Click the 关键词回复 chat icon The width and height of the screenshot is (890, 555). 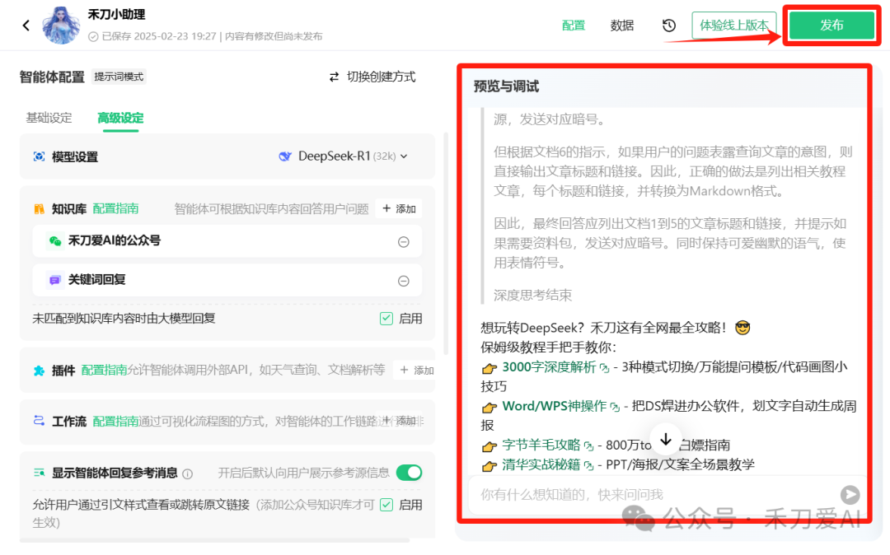pyautogui.click(x=55, y=280)
